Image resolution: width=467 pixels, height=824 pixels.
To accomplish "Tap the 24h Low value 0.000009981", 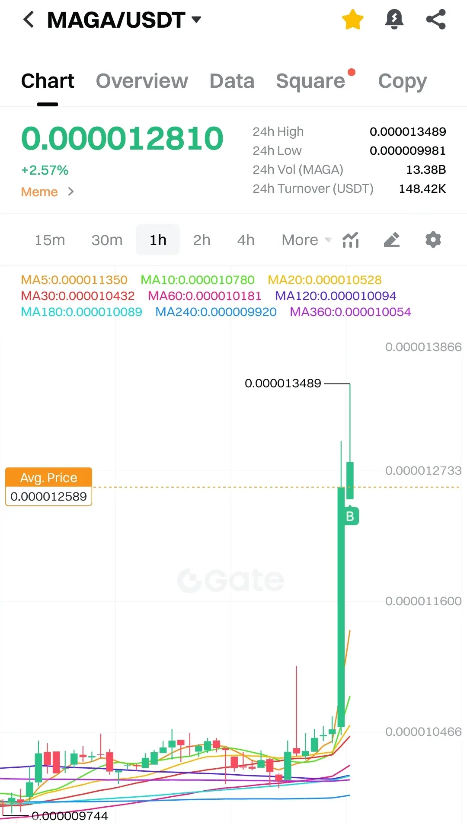I will tap(408, 150).
